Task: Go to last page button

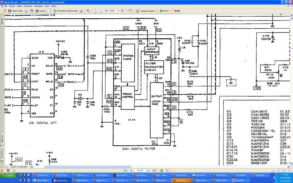Action: pyautogui.click(x=154, y=170)
